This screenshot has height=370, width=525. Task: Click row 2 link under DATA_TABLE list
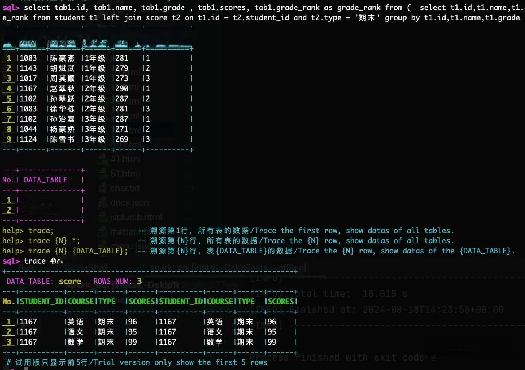9,210
